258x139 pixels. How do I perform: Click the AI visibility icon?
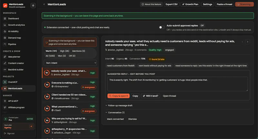(5, 31)
